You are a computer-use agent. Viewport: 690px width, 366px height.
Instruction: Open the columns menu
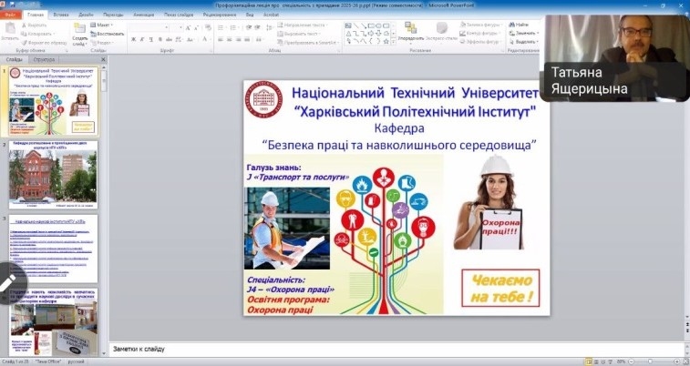[260, 39]
